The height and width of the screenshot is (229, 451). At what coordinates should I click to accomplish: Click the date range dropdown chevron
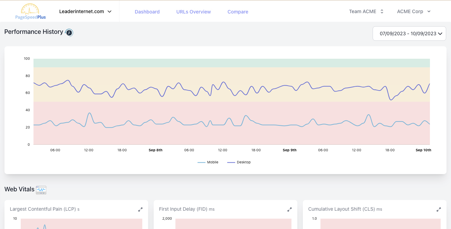(x=440, y=34)
